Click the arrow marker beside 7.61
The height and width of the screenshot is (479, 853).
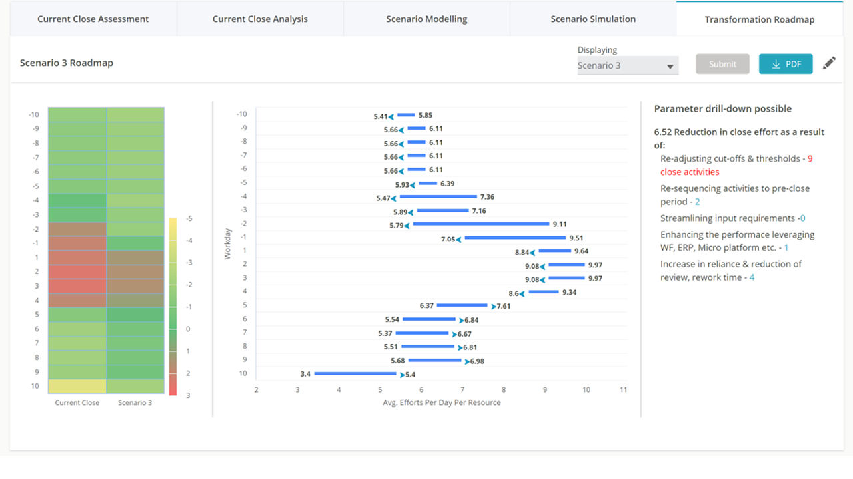(493, 307)
